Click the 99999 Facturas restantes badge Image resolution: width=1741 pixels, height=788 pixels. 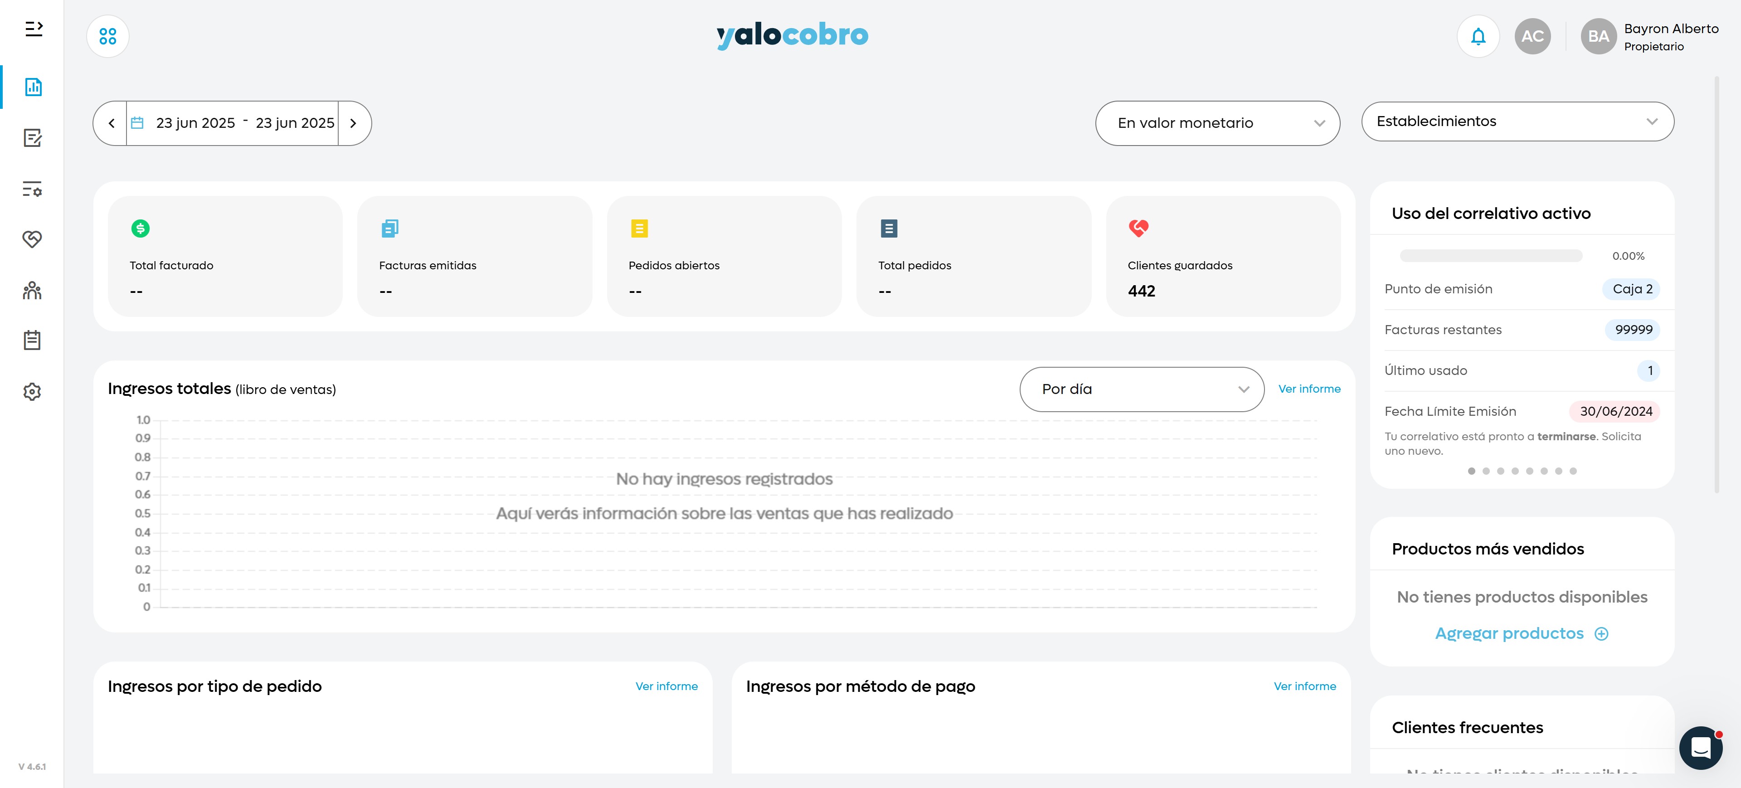point(1633,330)
